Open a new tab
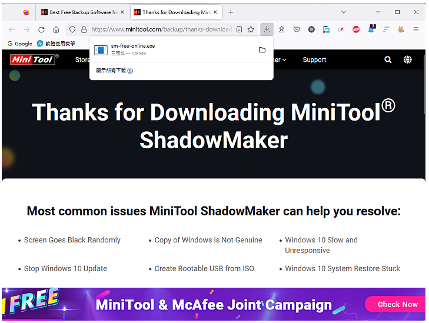The width and height of the screenshot is (429, 323). point(231,12)
